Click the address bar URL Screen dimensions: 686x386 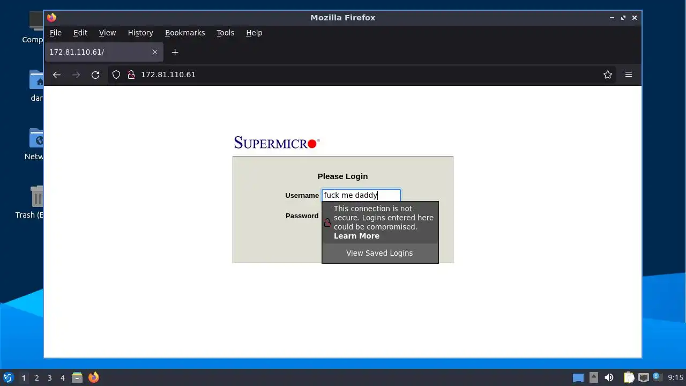coord(168,75)
